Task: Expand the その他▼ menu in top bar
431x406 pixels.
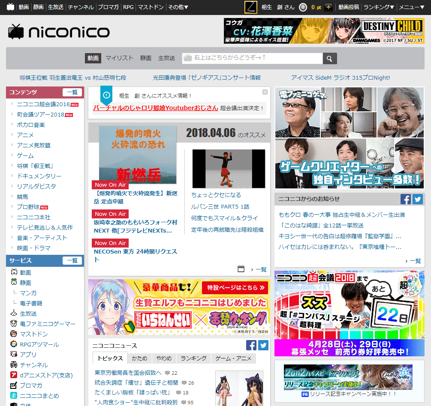Action: (x=178, y=7)
